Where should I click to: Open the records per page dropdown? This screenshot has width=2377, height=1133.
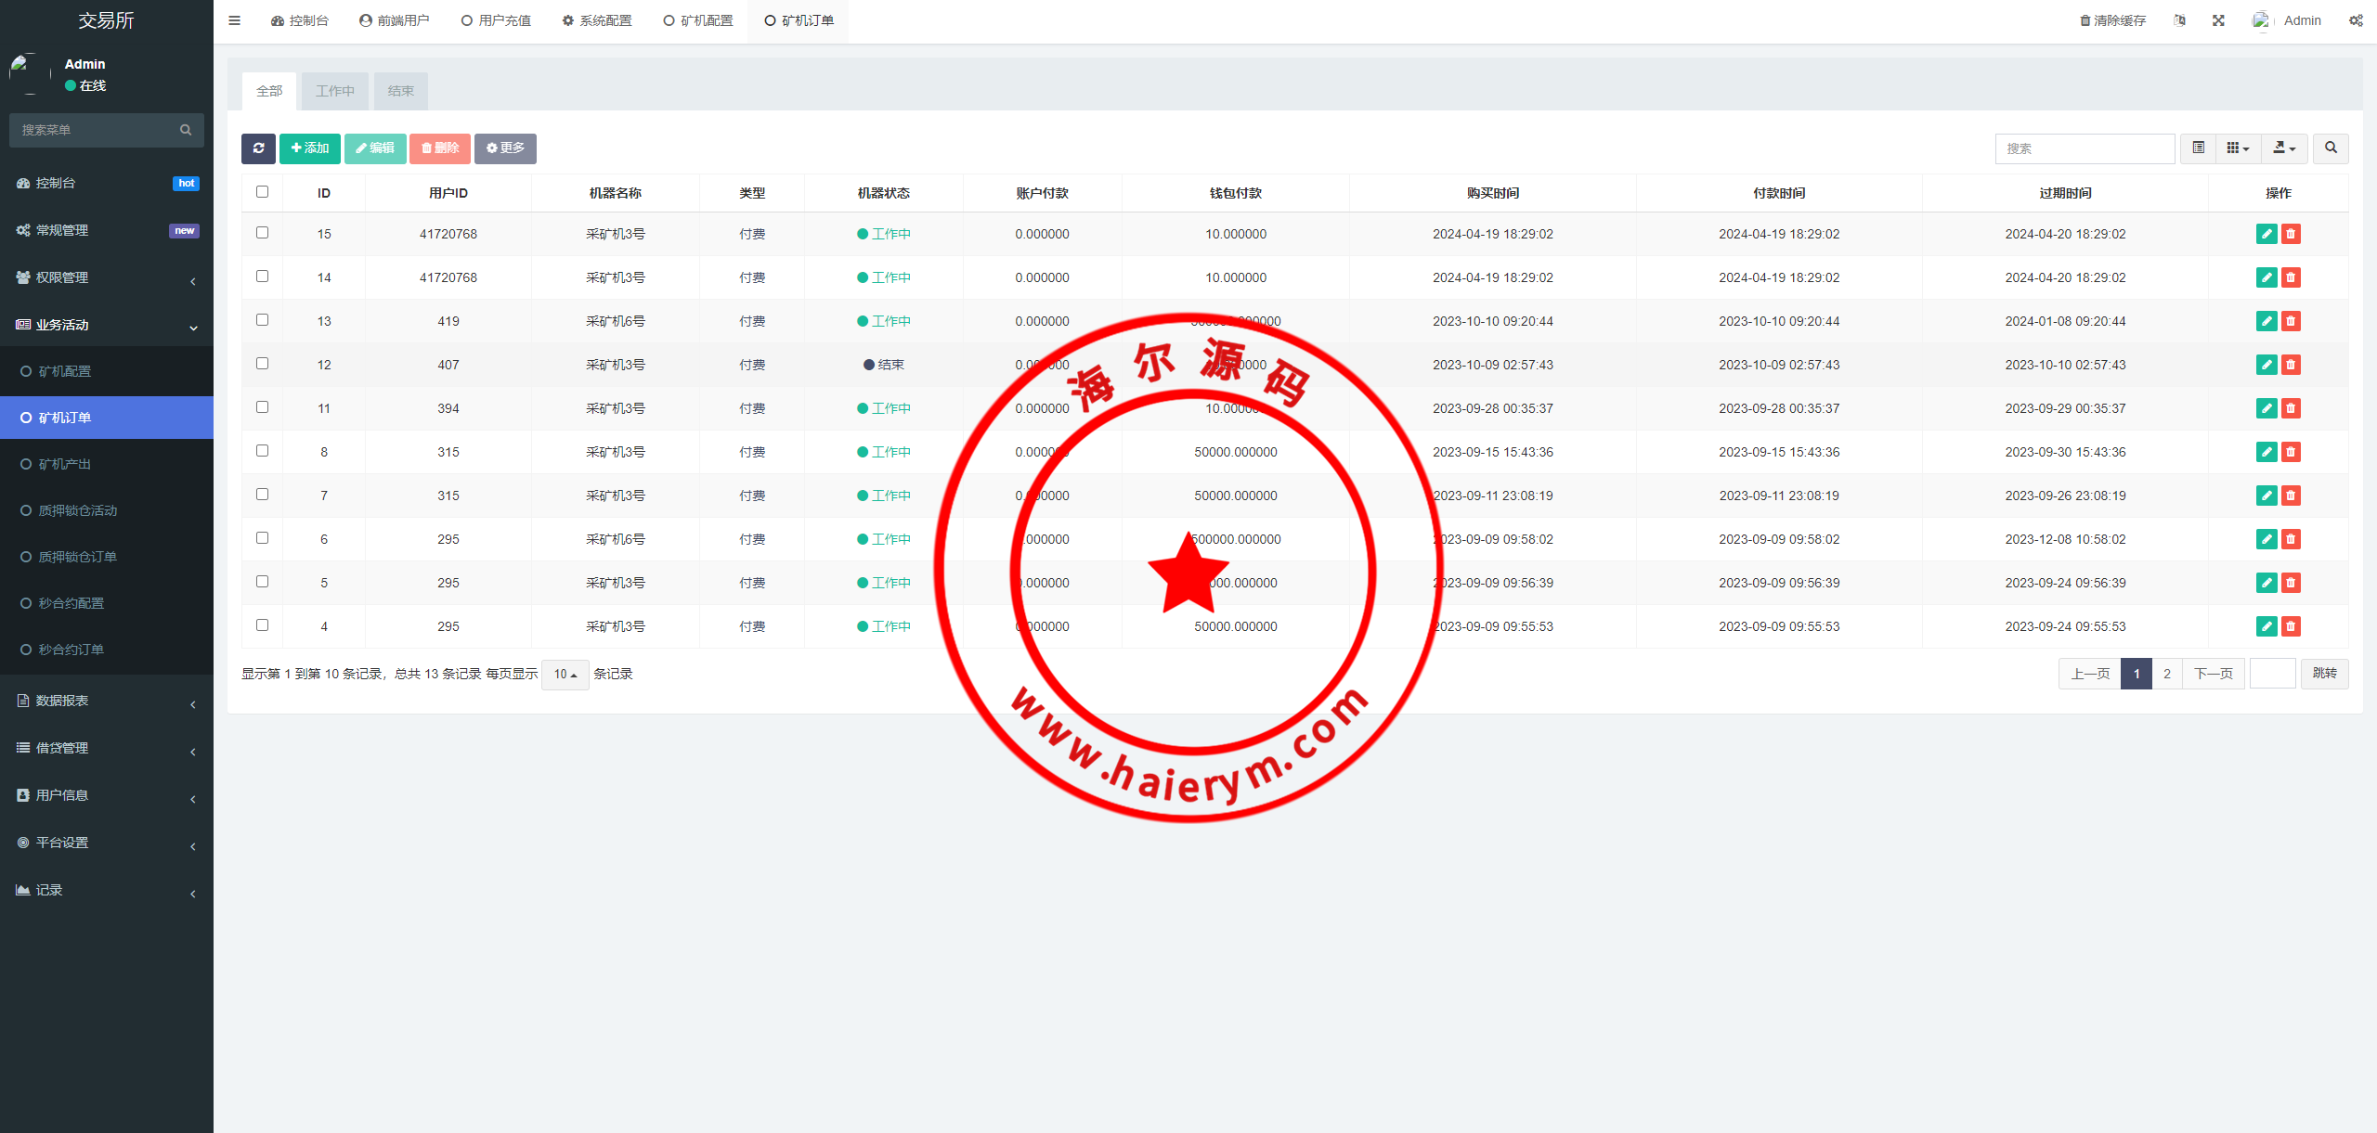click(565, 675)
